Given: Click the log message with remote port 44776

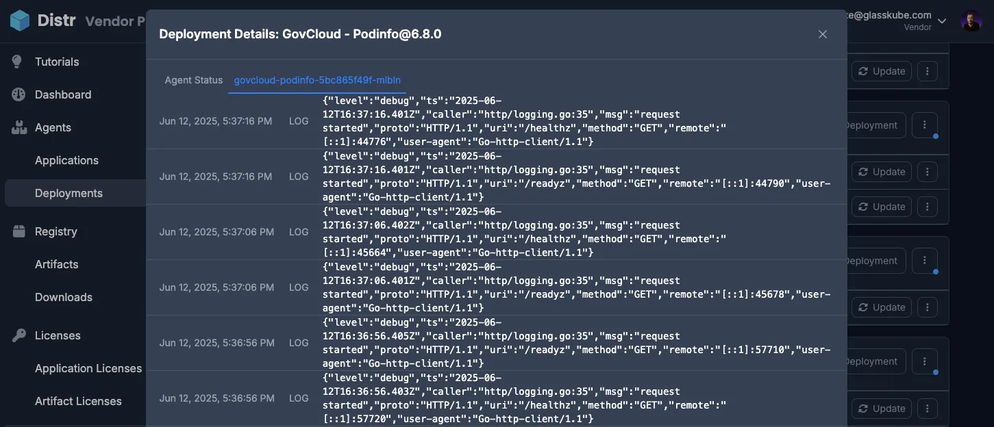Looking at the screenshot, I should click(524, 121).
